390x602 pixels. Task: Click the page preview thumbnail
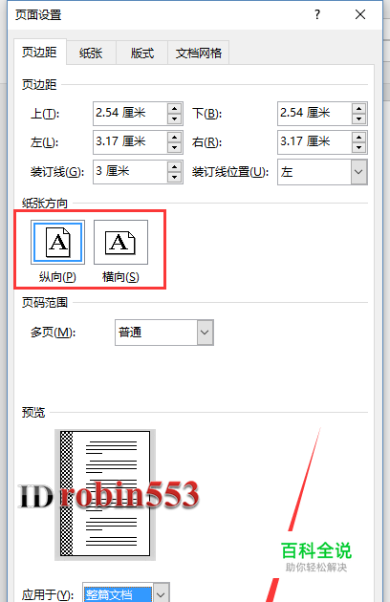(x=105, y=495)
